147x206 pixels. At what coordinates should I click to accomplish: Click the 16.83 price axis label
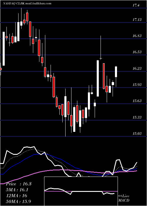pyautogui.click(x=137, y=36)
